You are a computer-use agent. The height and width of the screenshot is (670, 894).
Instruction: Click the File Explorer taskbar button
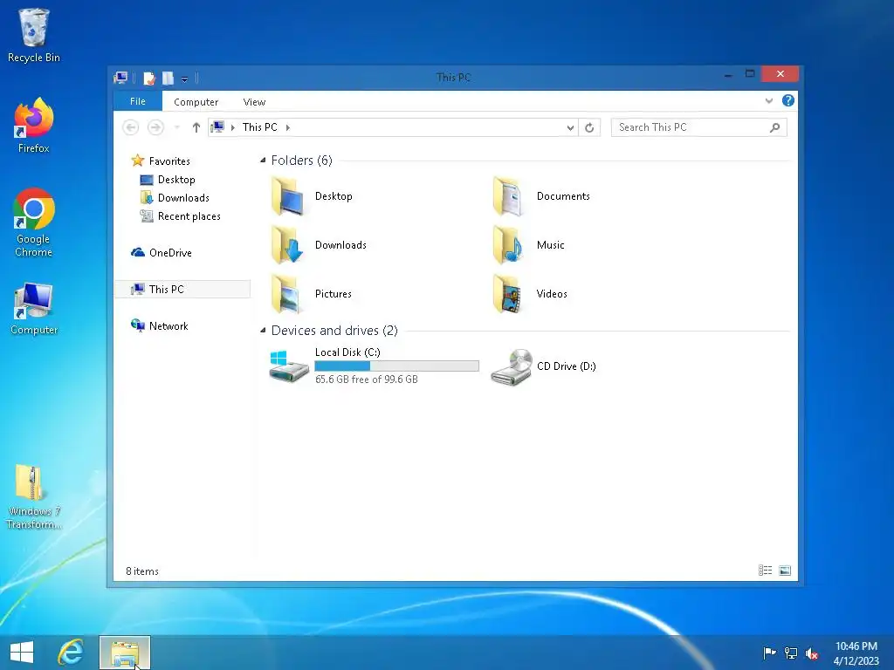click(125, 653)
